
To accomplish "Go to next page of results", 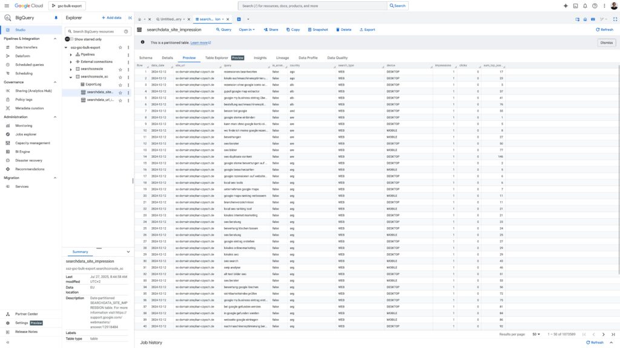I will pyautogui.click(x=603, y=334).
